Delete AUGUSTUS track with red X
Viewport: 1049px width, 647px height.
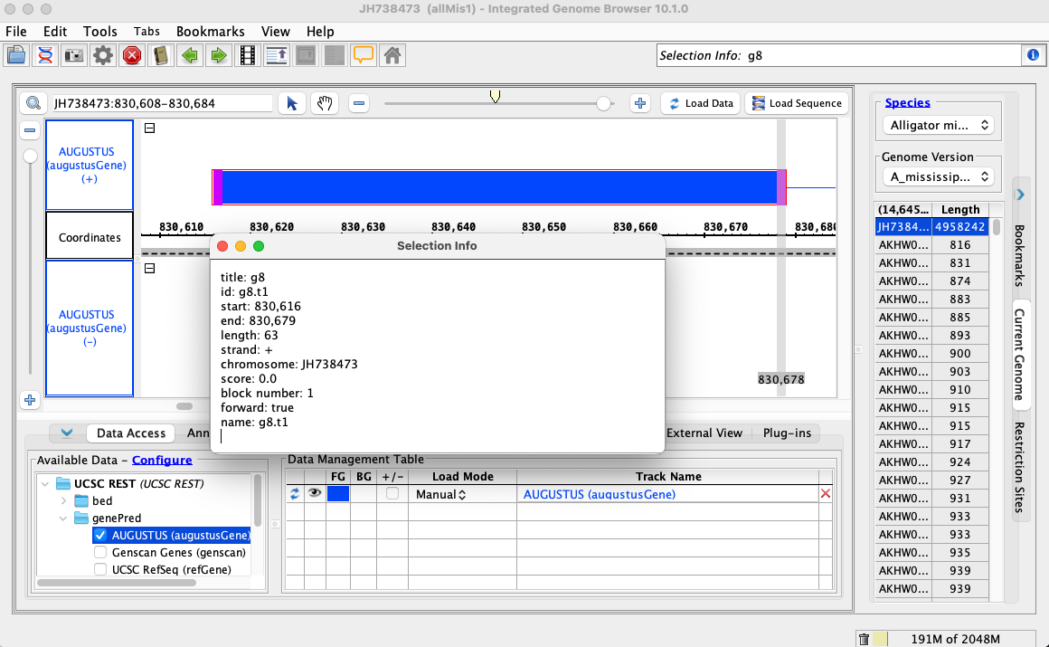click(x=825, y=494)
